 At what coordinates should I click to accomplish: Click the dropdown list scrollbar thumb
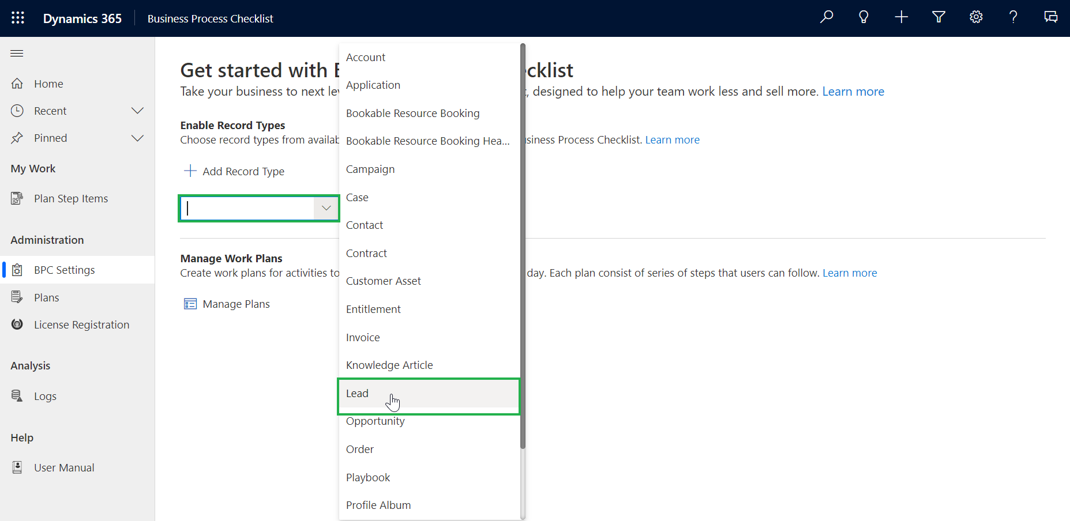[523, 246]
